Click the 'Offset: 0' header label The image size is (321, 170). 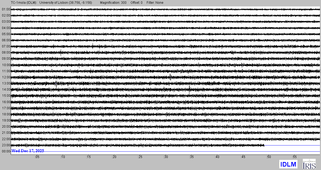[x=136, y=3]
